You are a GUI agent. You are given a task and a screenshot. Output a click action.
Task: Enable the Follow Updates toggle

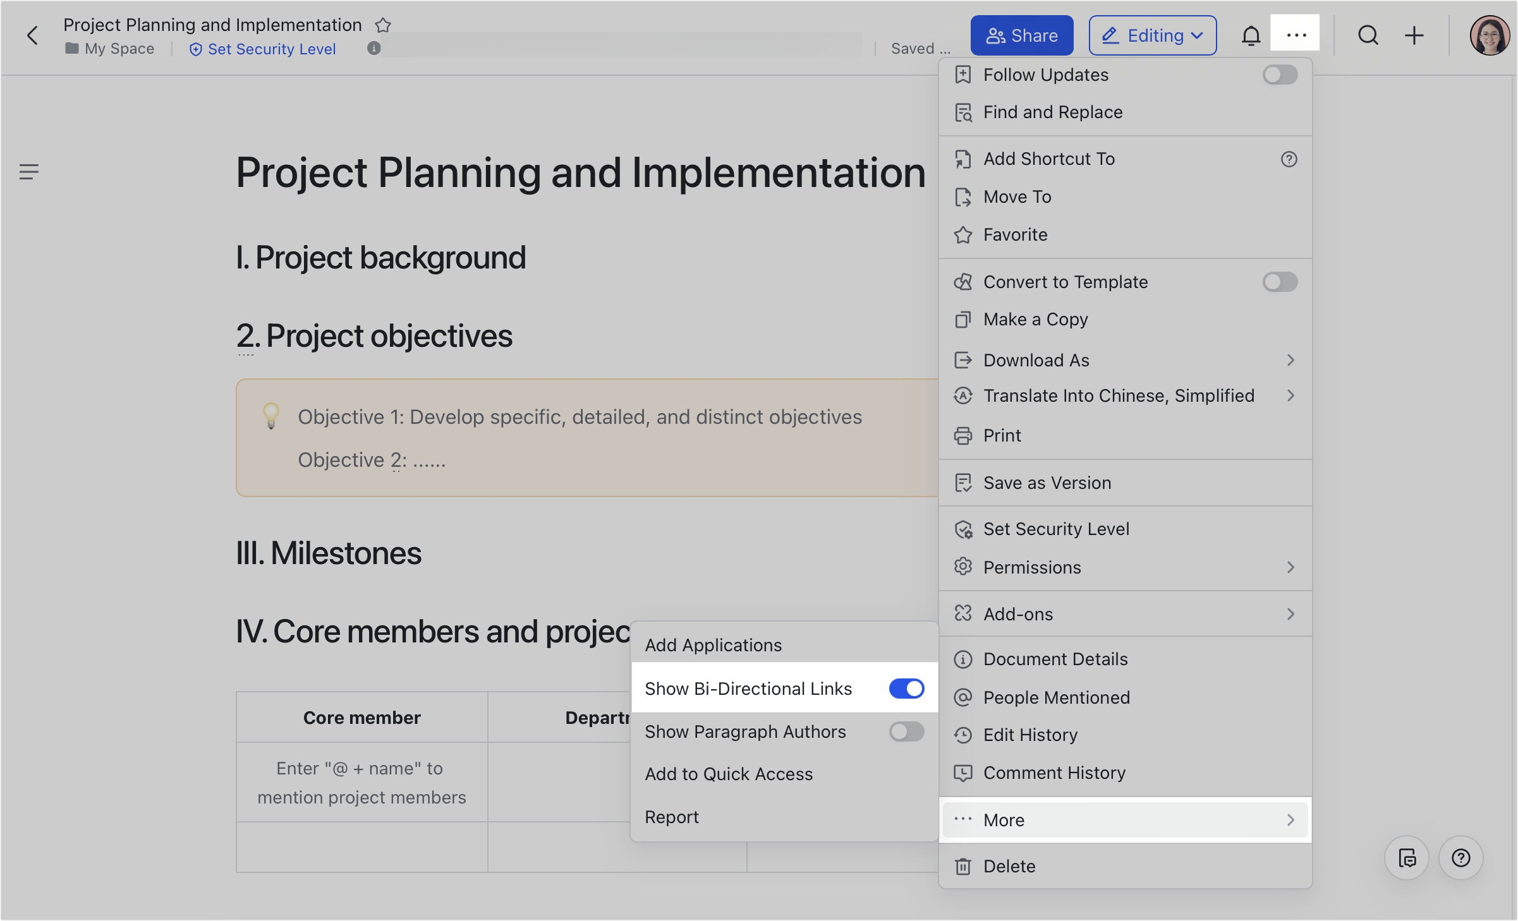coord(1279,75)
